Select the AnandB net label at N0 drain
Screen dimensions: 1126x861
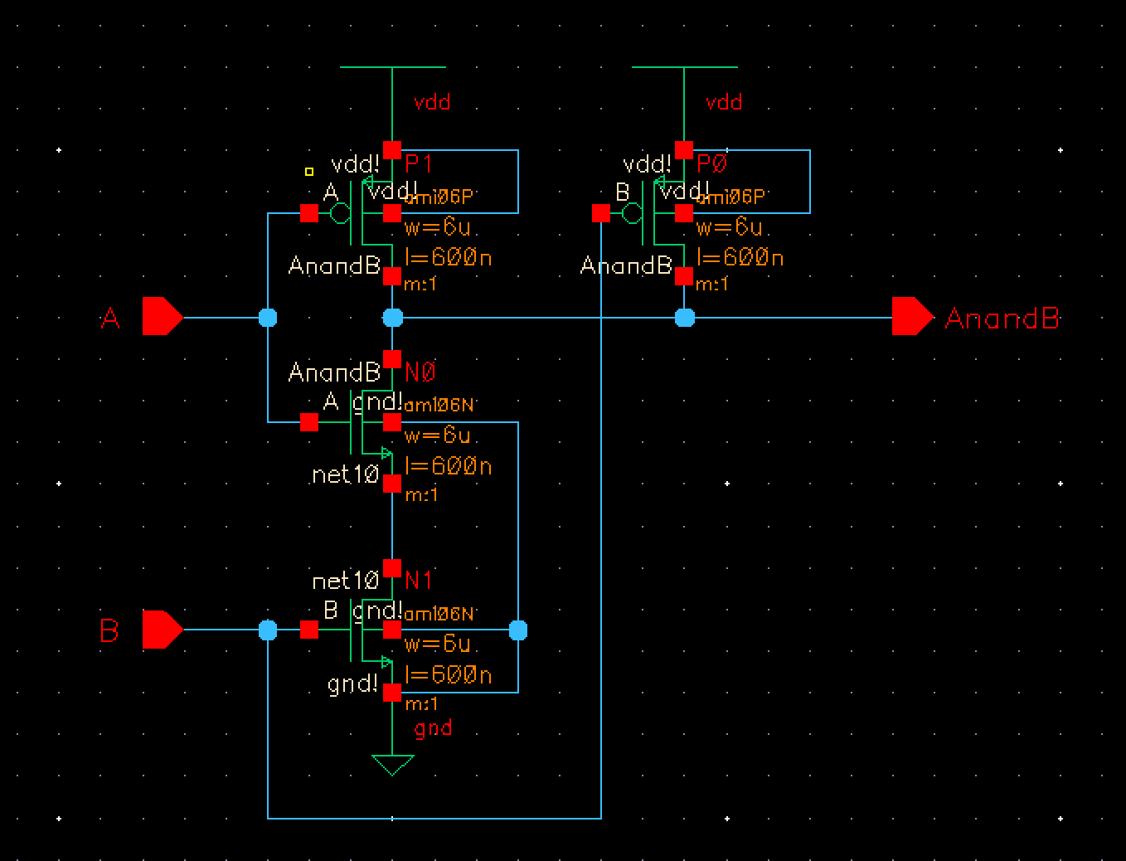334,372
